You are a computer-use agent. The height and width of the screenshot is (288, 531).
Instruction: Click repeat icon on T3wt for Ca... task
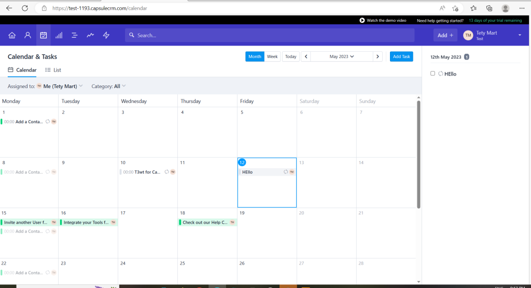[x=166, y=172]
